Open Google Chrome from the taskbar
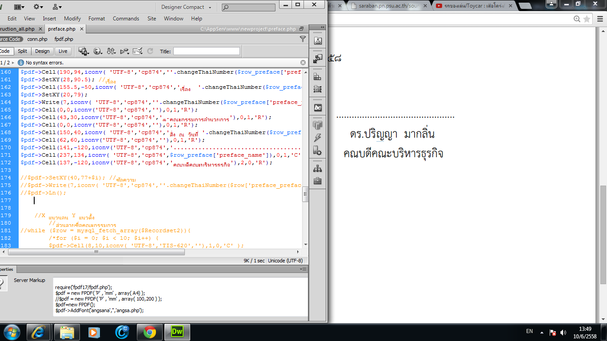This screenshot has width=607, height=341. tap(150, 332)
